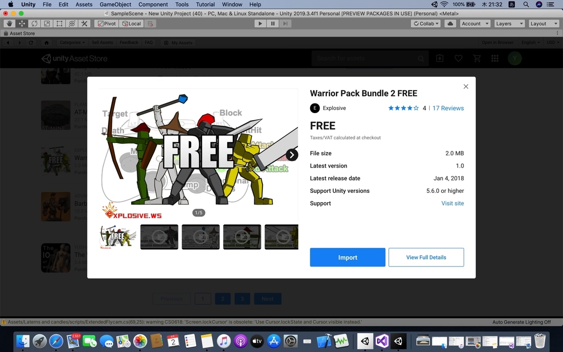This screenshot has height=352, width=563.
Task: Select the Hand tool in Unity toolbar
Action: [9, 23]
